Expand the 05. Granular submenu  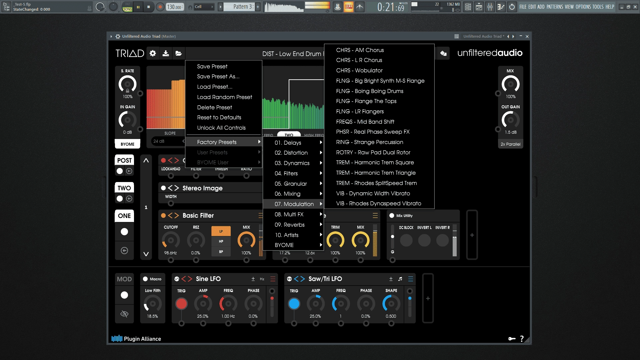293,184
